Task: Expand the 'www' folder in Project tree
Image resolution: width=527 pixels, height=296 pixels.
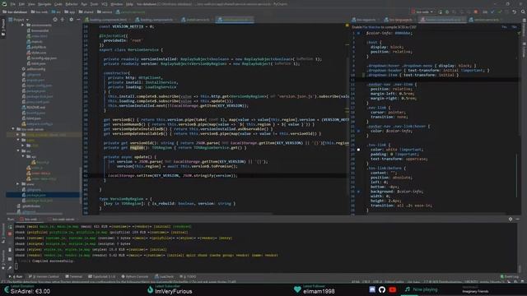Action: (x=18, y=184)
